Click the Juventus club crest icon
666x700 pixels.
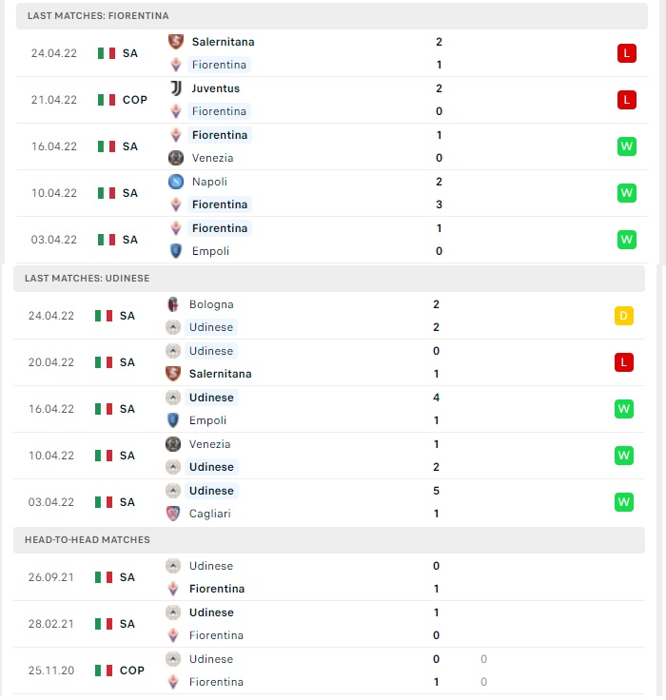coord(176,88)
